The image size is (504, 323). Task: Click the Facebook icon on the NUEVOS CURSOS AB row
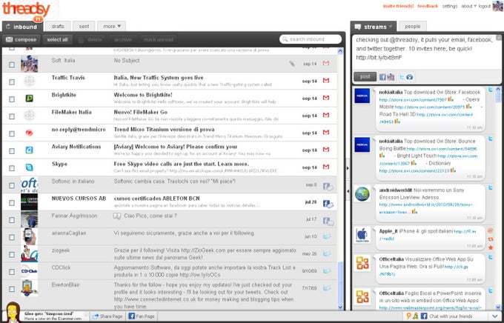point(328,204)
